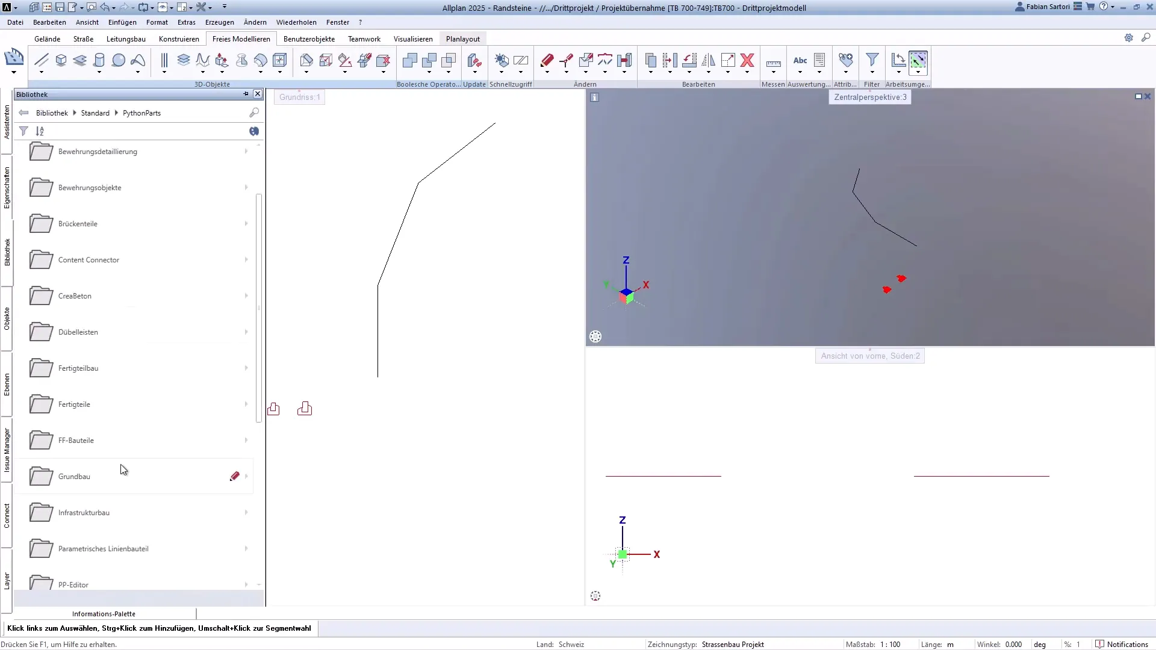Select the sphere modeling tool
Screen dimensions: 1156x650
pyautogui.click(x=119, y=60)
